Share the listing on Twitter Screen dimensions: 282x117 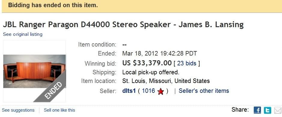point(267,110)
